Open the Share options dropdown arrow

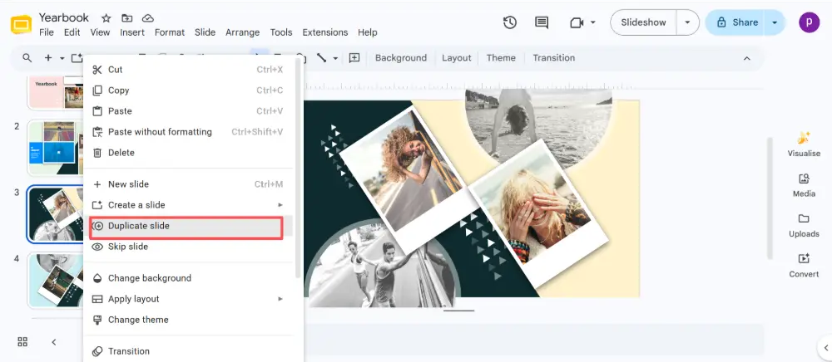tap(775, 22)
